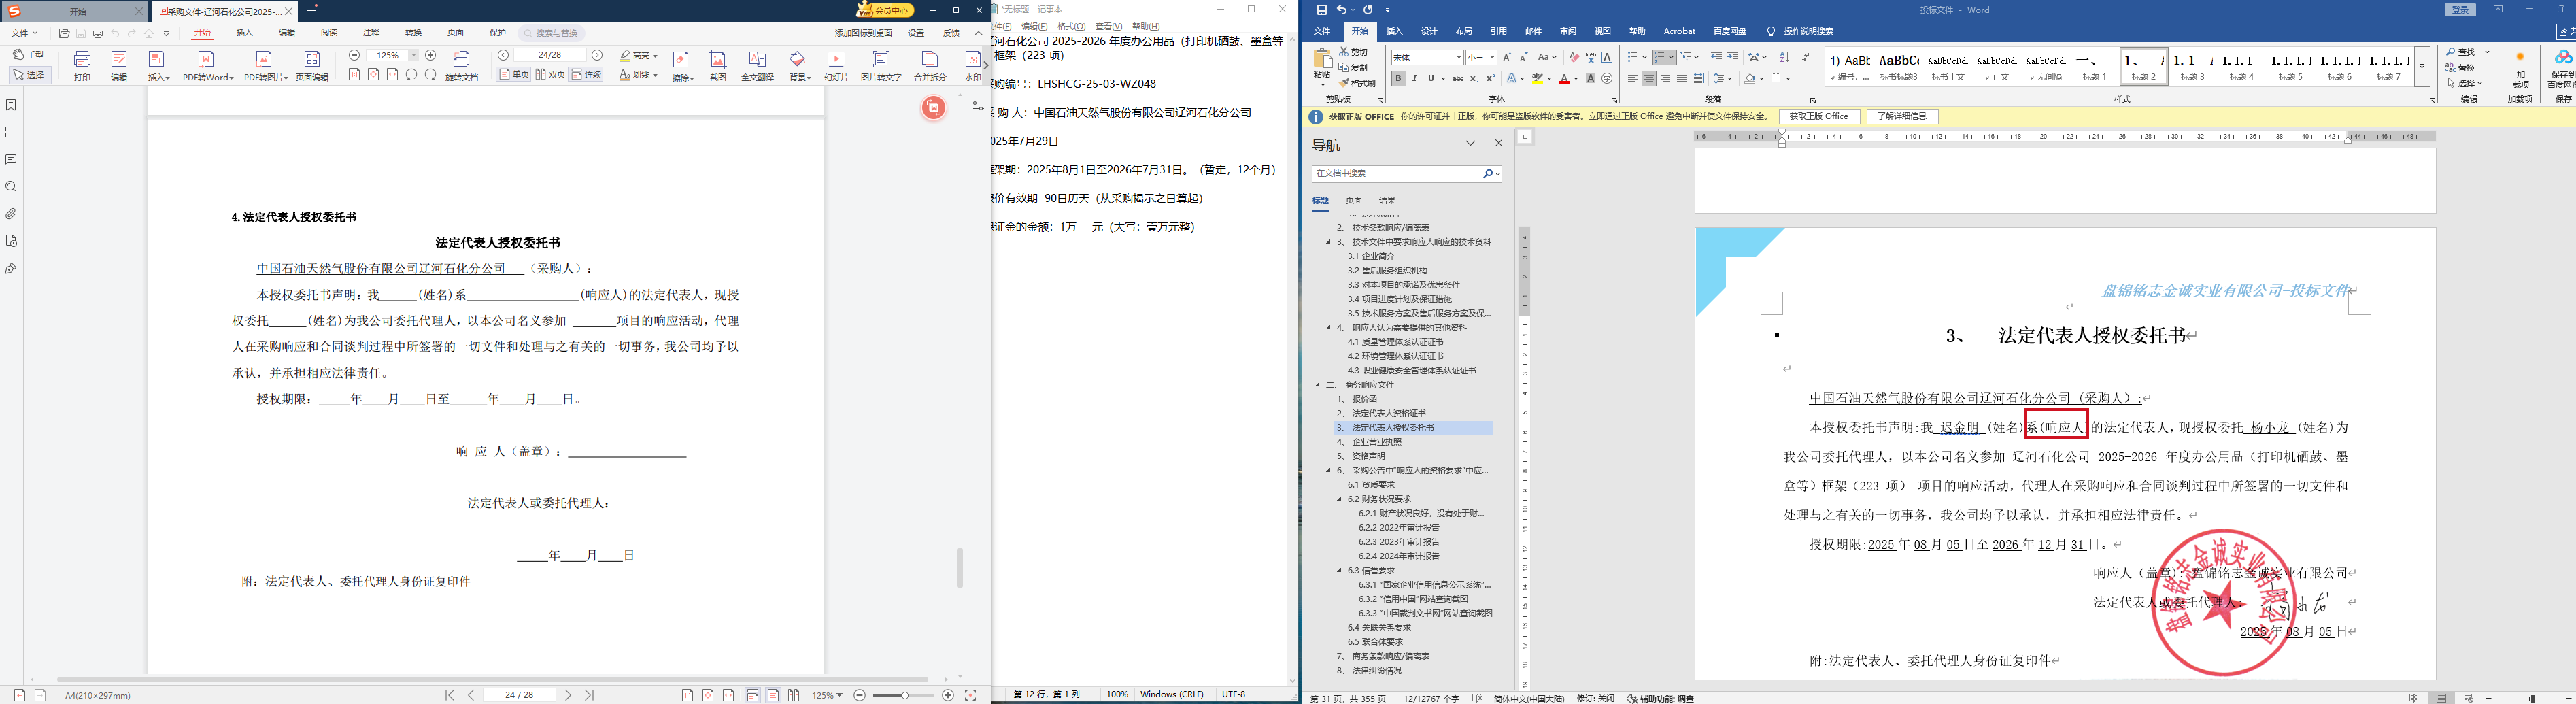Open the 合并拆分 merge and split tool
The height and width of the screenshot is (704, 2576).
(x=930, y=65)
